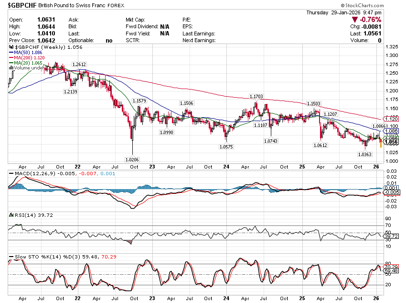The image size is (406, 303).
Task: Click the candlestick icon beside $GBPCHF (Weekly)
Action: click(11, 48)
